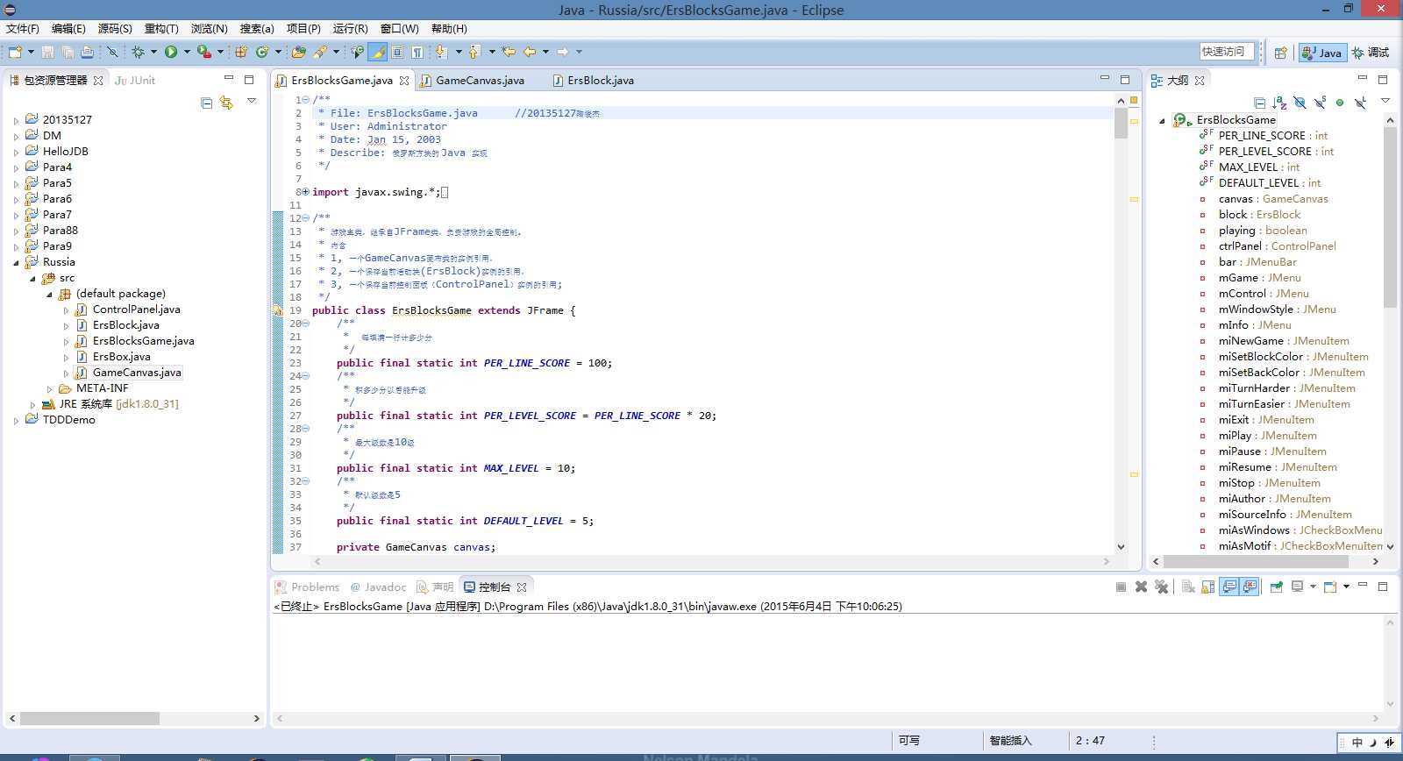Click the Last Edit Location icon
Screen dimensions: 1403x761
click(509, 53)
